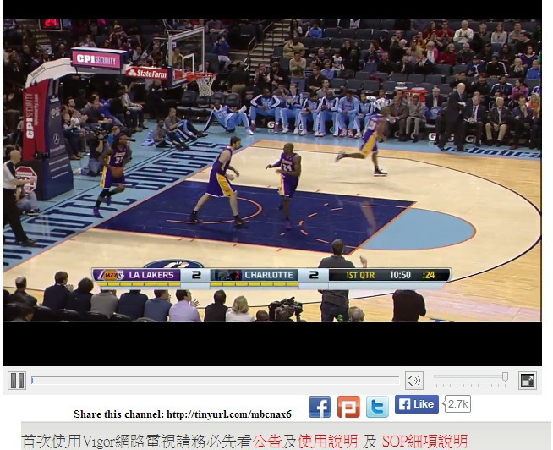
Task: Mute audio using the speaker icon
Action: point(414,381)
